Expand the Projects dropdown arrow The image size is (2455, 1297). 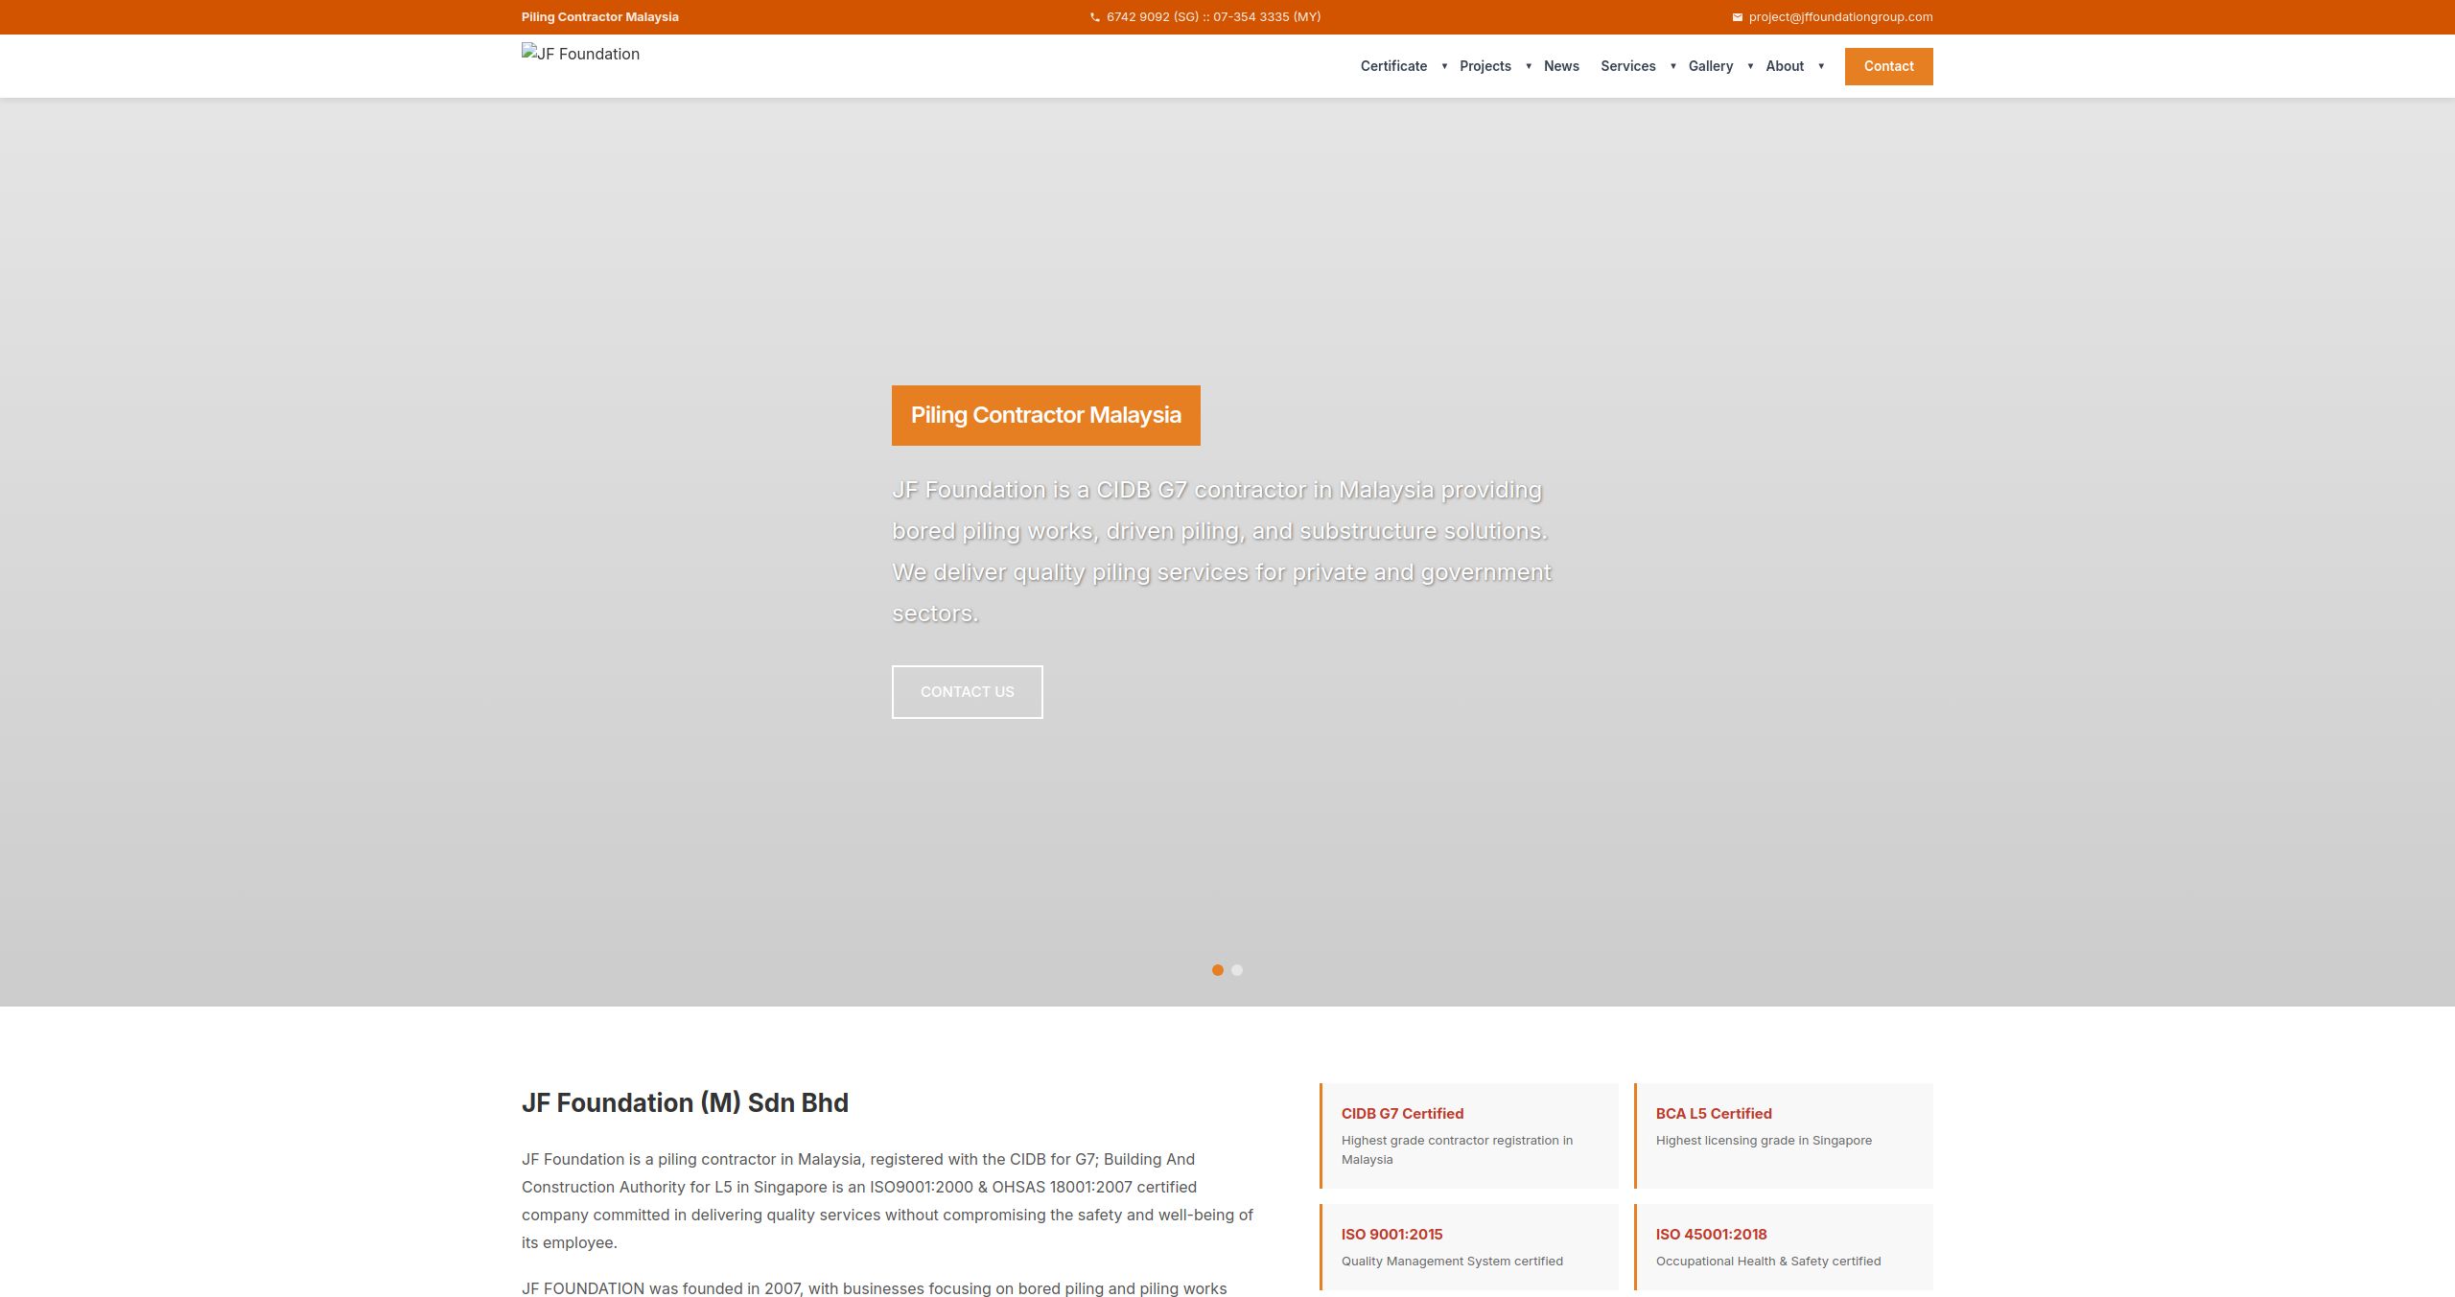tap(1529, 66)
